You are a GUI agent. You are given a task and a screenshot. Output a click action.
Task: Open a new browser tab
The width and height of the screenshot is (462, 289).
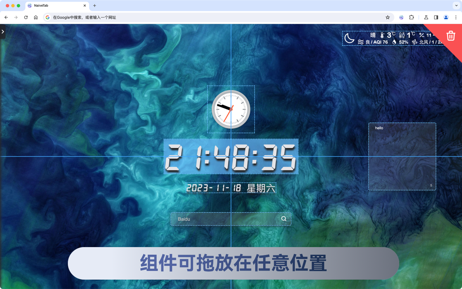94,6
